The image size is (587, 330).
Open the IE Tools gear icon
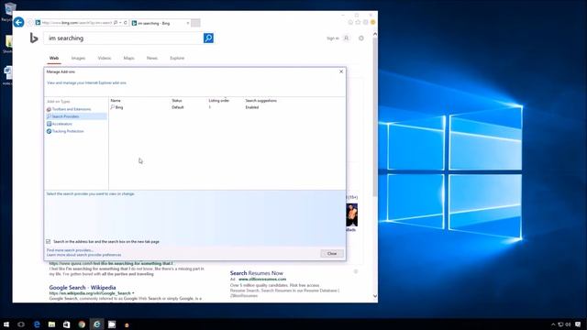pos(365,22)
